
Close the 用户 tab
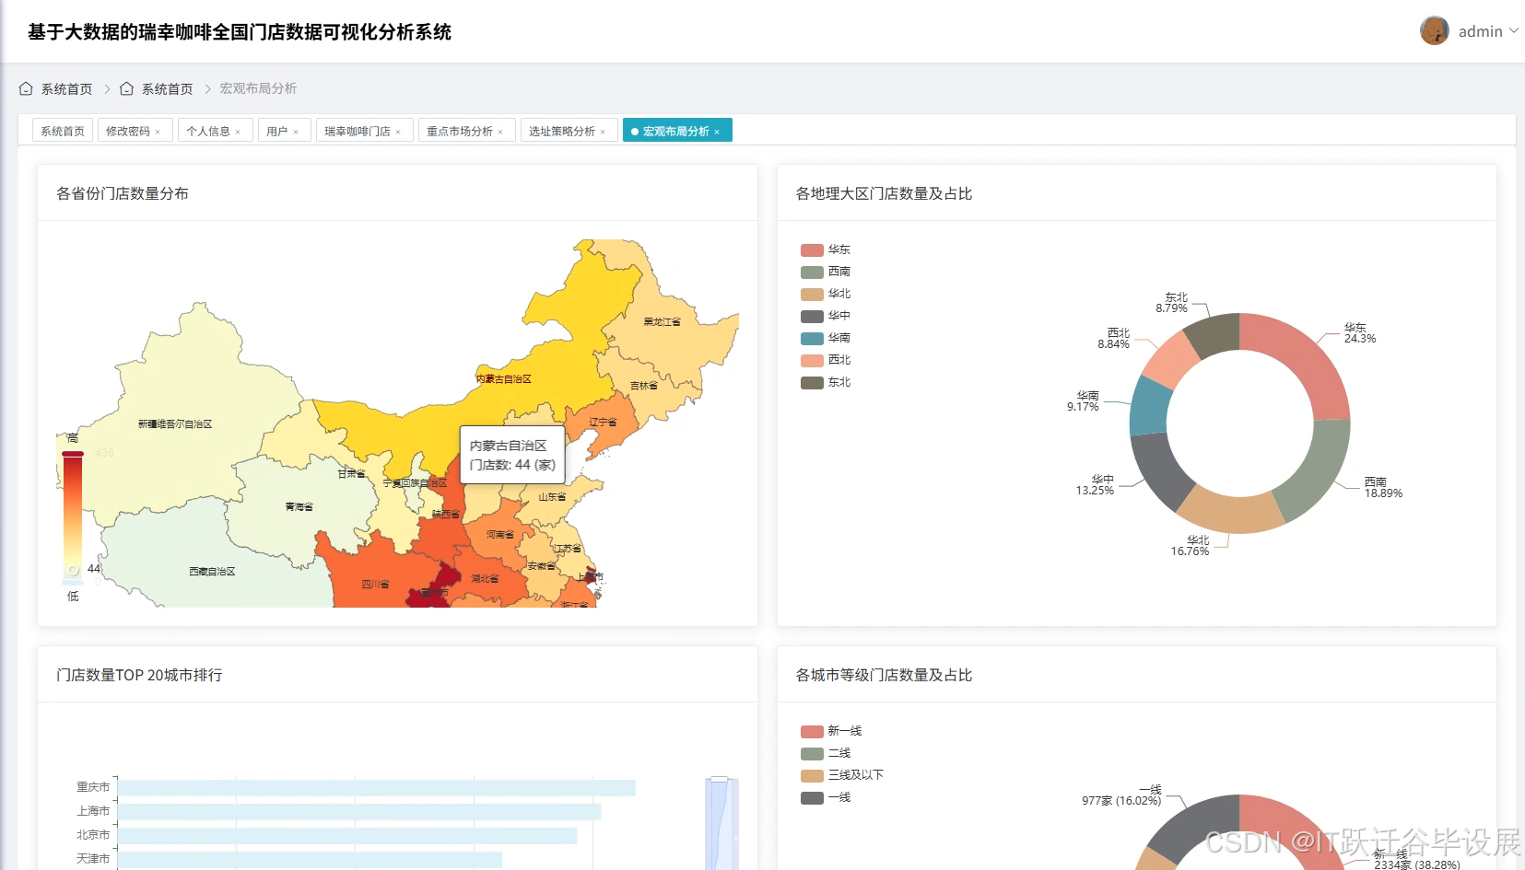(296, 132)
